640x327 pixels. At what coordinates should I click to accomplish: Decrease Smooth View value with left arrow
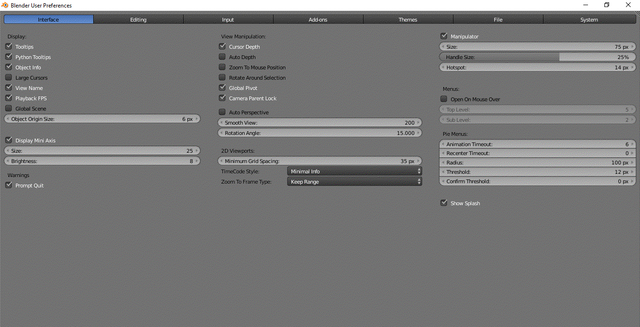point(222,123)
